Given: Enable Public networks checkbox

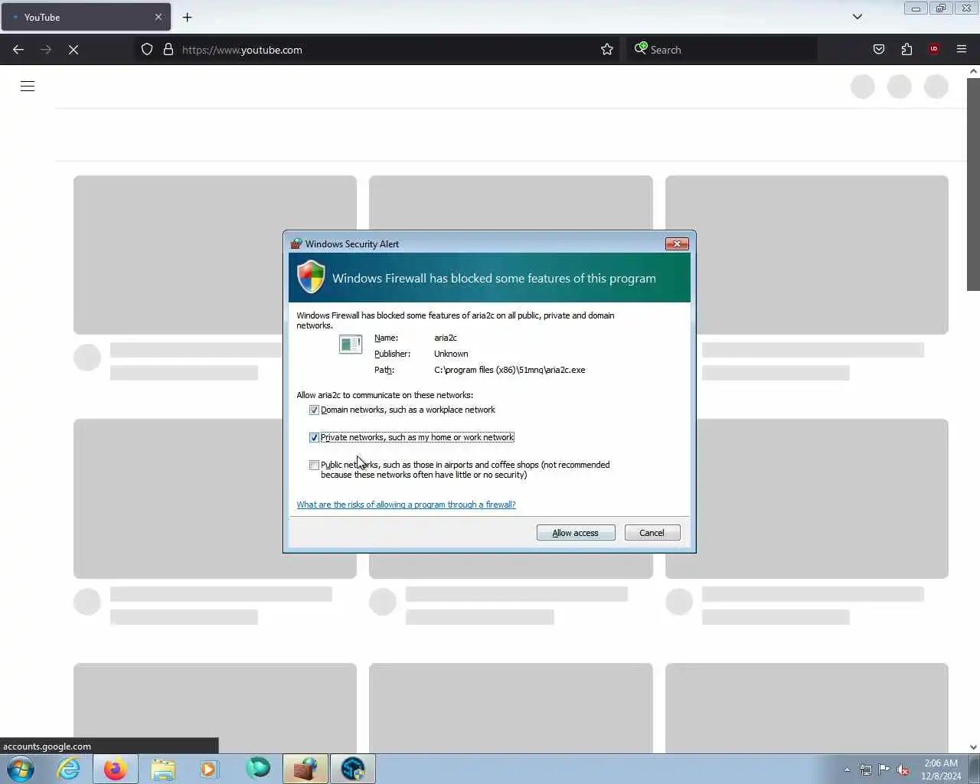Looking at the screenshot, I should point(314,465).
